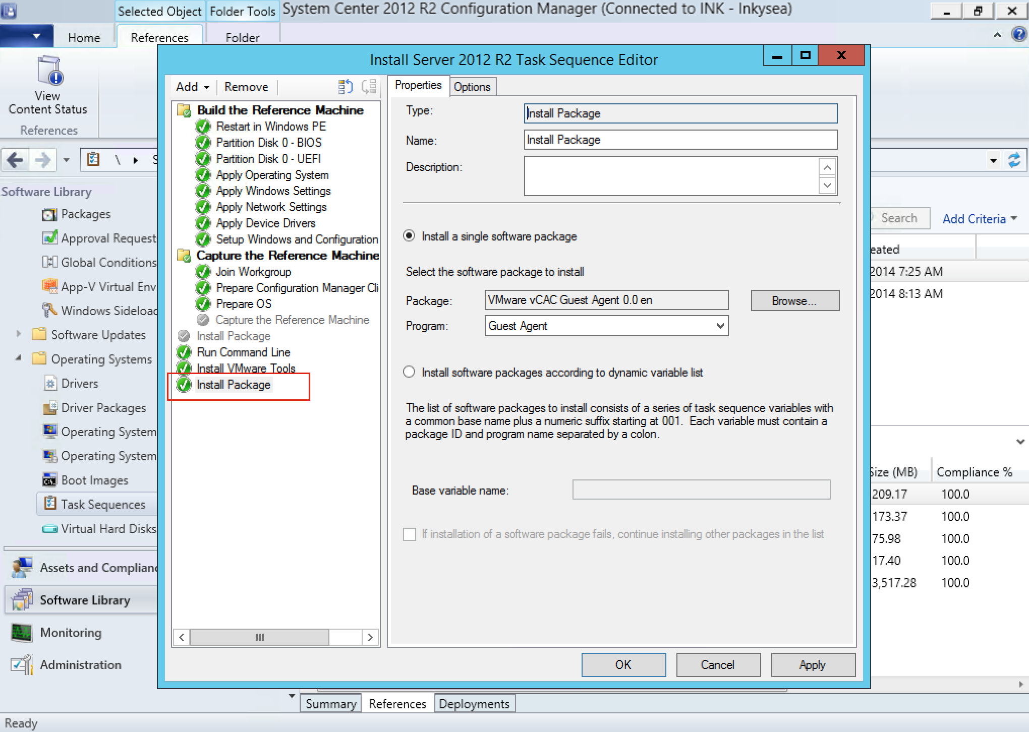Click the Browse button for Package
The image size is (1029, 732).
(794, 300)
